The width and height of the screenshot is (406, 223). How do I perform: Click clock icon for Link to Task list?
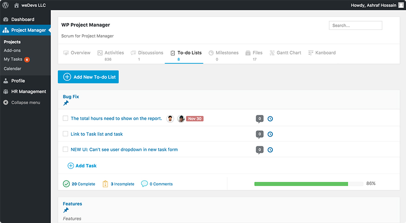pyautogui.click(x=270, y=134)
